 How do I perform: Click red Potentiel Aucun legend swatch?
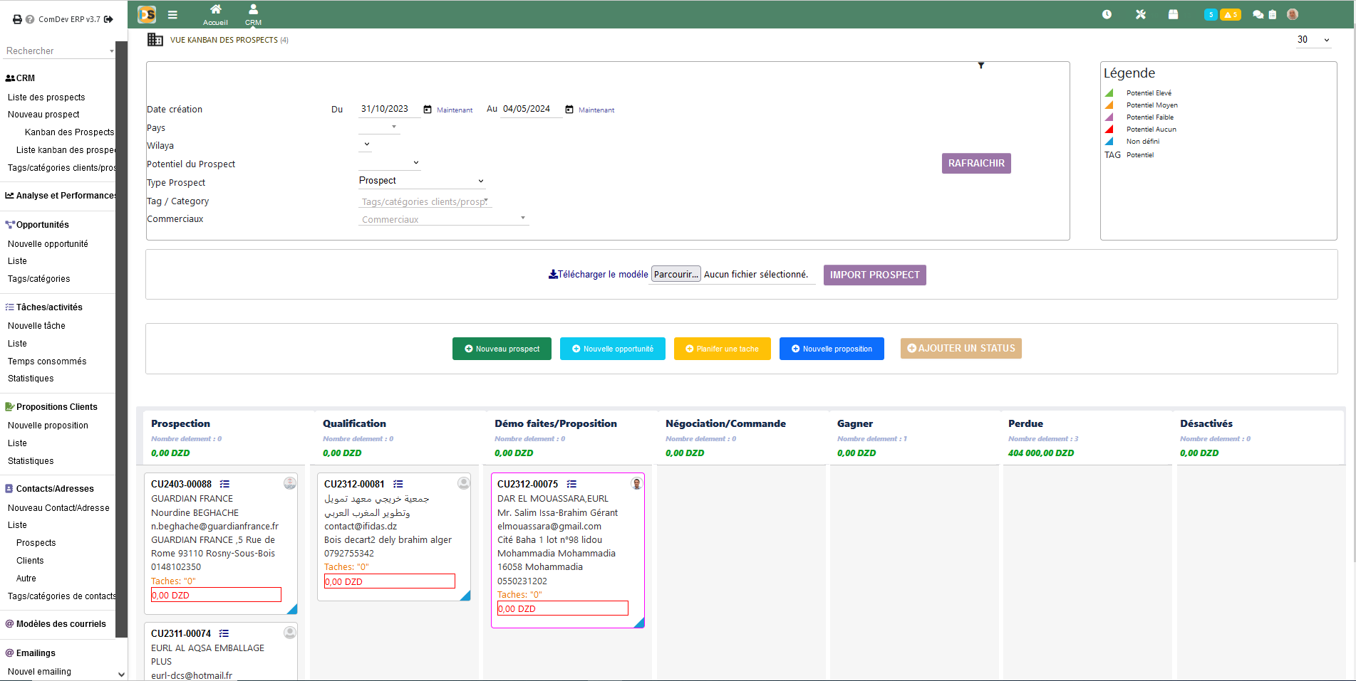(x=1109, y=129)
